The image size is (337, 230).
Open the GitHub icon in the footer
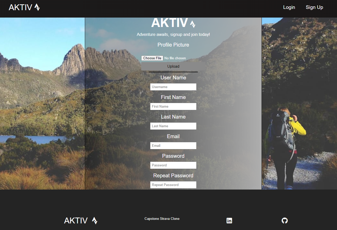pyautogui.click(x=284, y=221)
